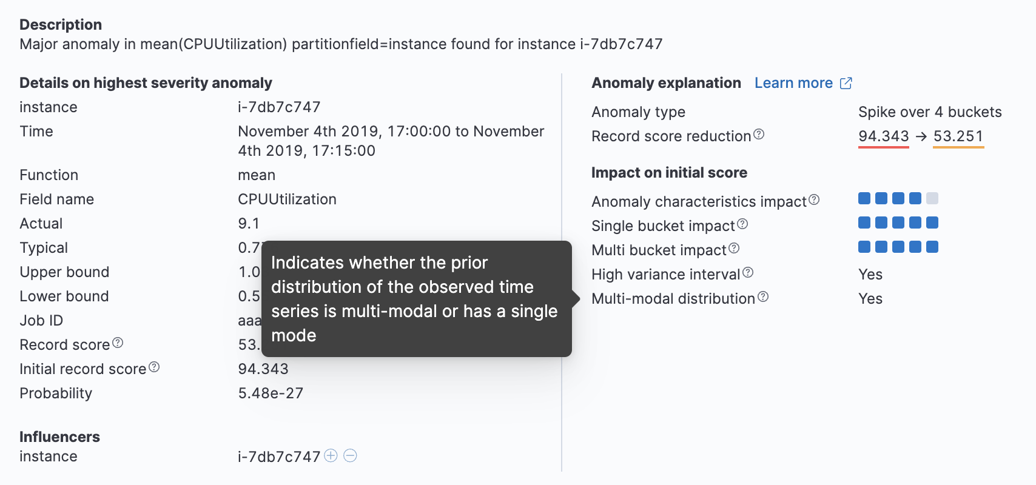
Task: Click minus icon to exclude instance i-7db7c747
Action: tap(350, 455)
